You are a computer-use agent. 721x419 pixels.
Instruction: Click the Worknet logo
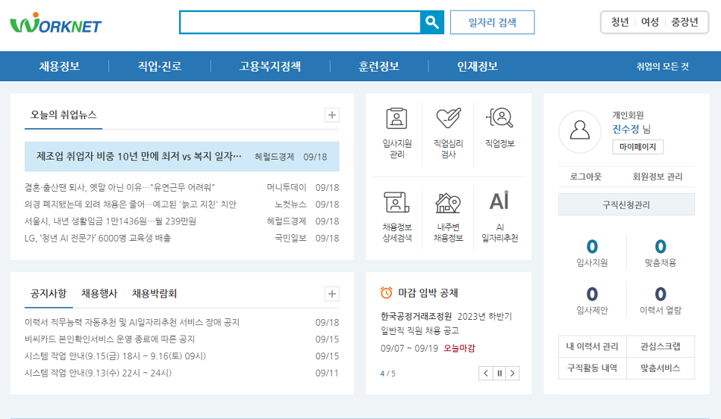[56, 23]
